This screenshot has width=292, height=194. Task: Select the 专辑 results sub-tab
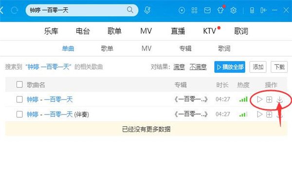pyautogui.click(x=185, y=48)
